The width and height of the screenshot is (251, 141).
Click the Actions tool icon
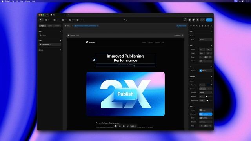point(78,20)
